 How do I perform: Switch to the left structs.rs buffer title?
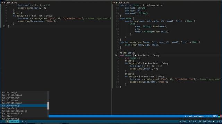pos(10,3)
